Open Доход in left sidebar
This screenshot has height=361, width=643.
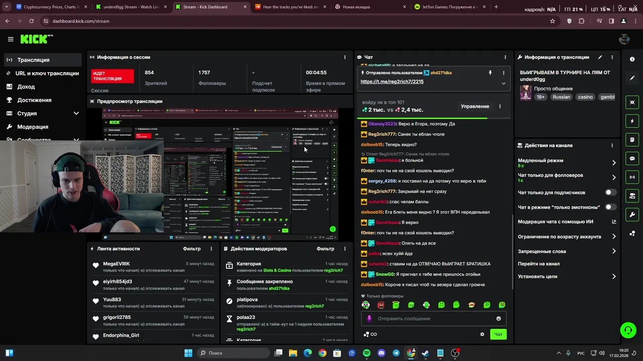tap(43, 87)
